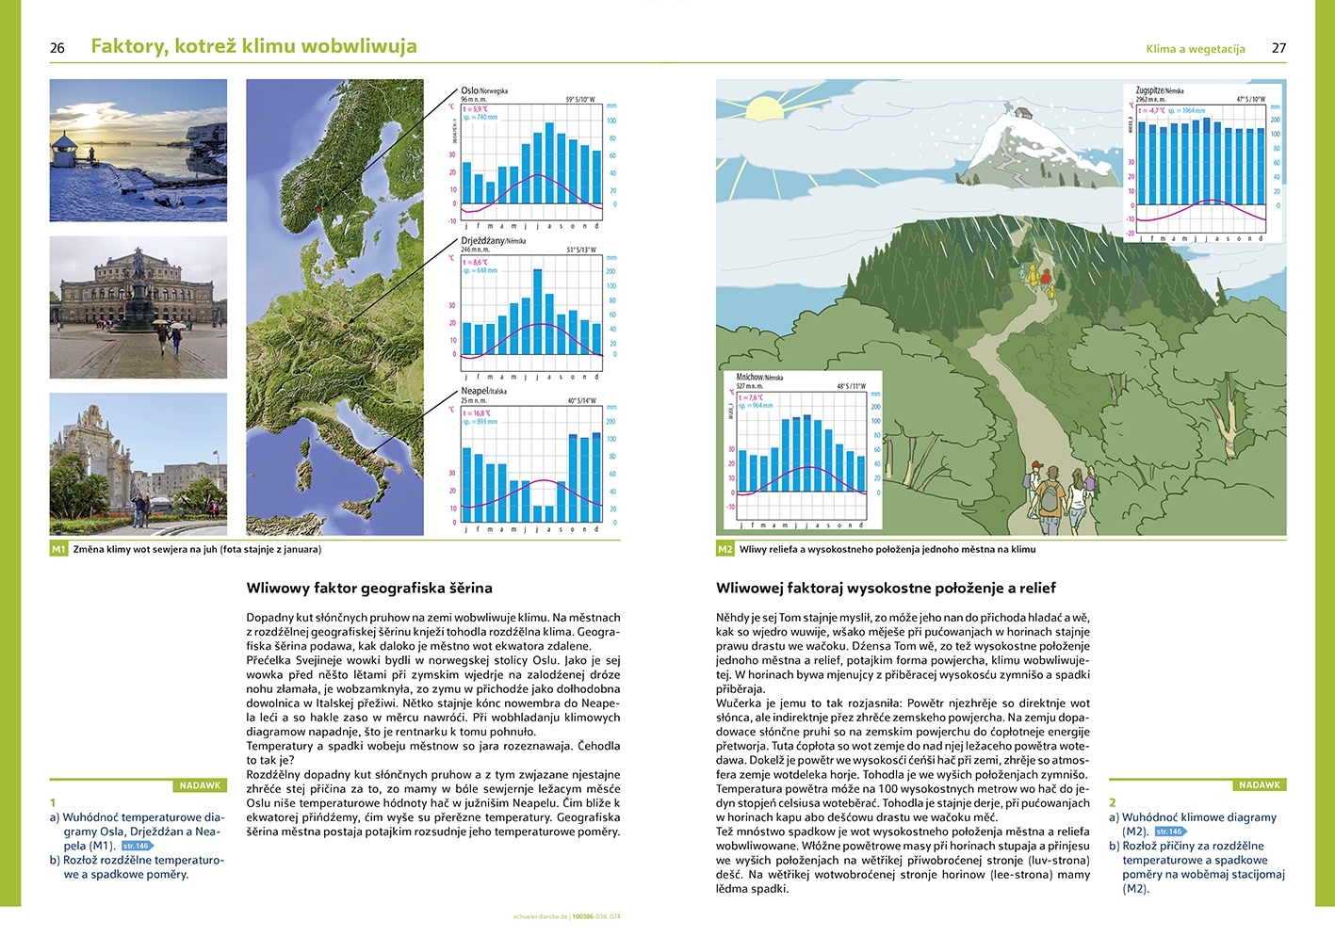Open the Neapel climate diagram
This screenshot has height=937, width=1335.
(x=533, y=460)
